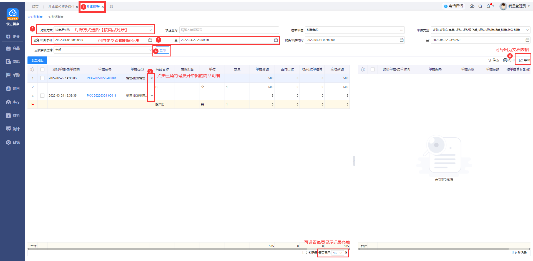Click the notification bell icon

pyautogui.click(x=488, y=6)
